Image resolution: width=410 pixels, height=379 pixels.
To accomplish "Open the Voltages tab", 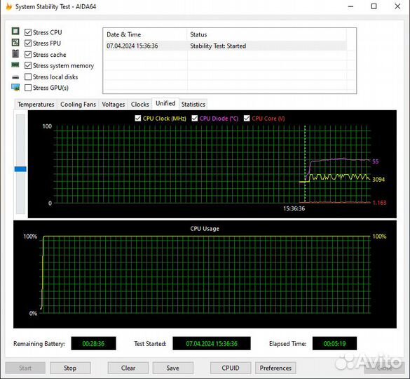I will [114, 105].
